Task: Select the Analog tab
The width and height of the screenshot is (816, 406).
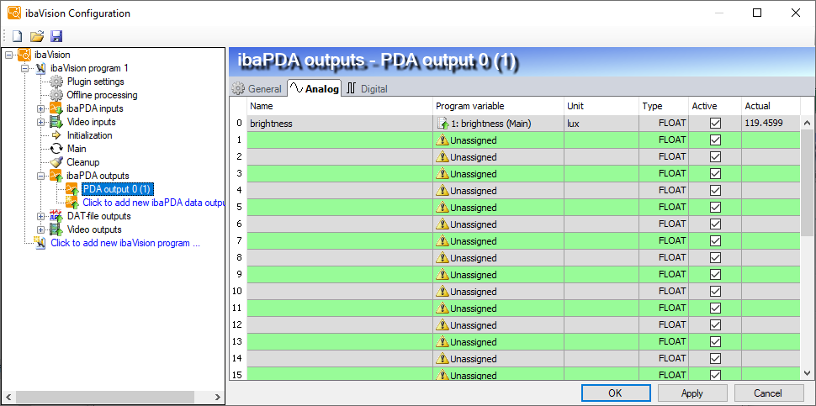Action: (315, 88)
